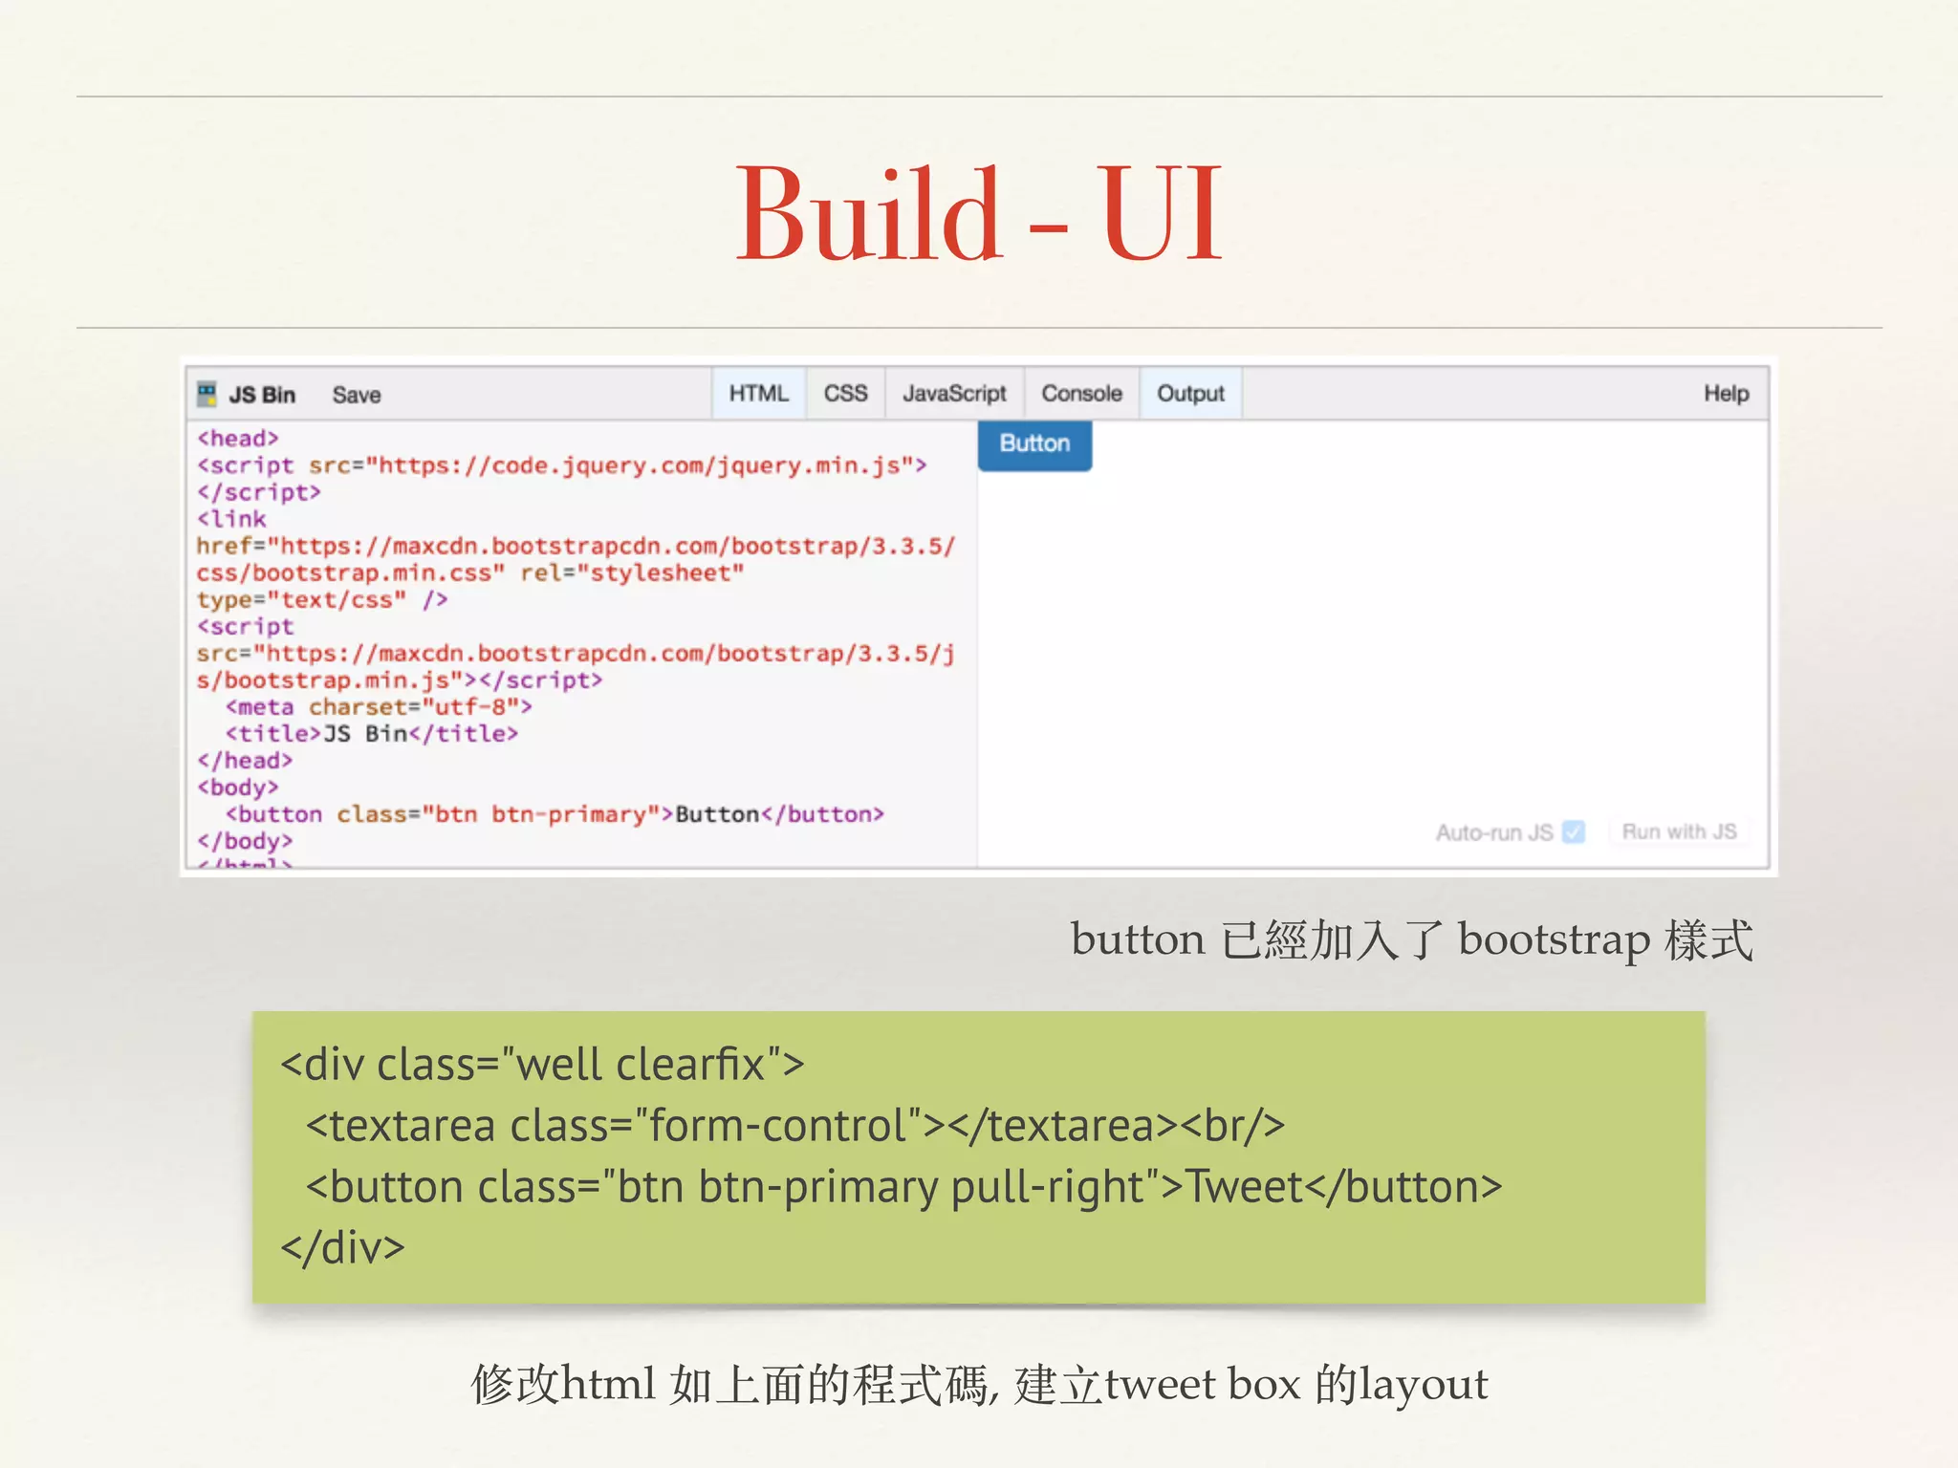Show the JavaScript panel tab
The image size is (1958, 1468).
[954, 394]
